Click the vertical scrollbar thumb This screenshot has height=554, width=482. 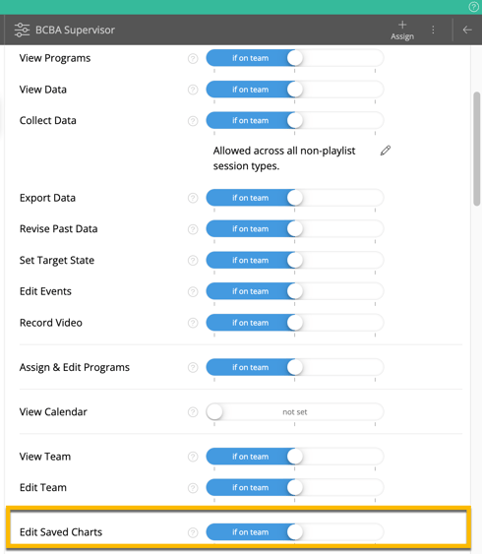coord(477,149)
